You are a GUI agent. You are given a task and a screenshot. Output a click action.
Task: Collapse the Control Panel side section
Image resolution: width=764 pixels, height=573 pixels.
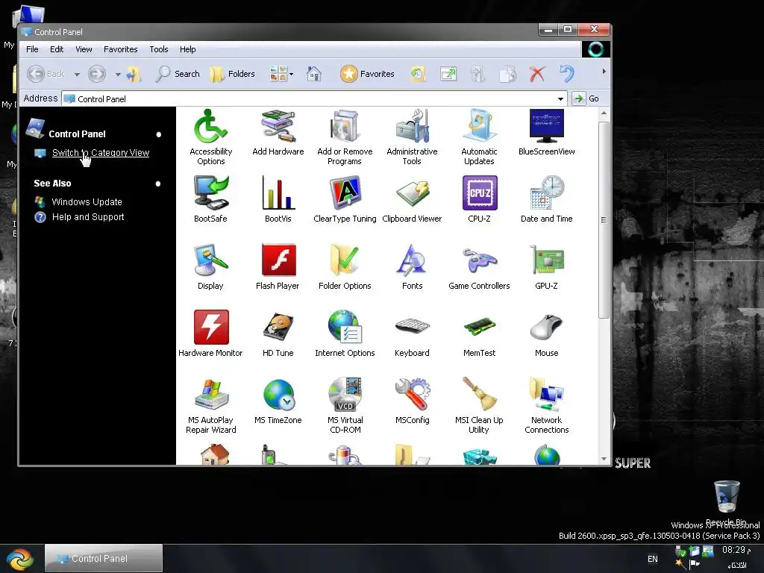(x=158, y=134)
